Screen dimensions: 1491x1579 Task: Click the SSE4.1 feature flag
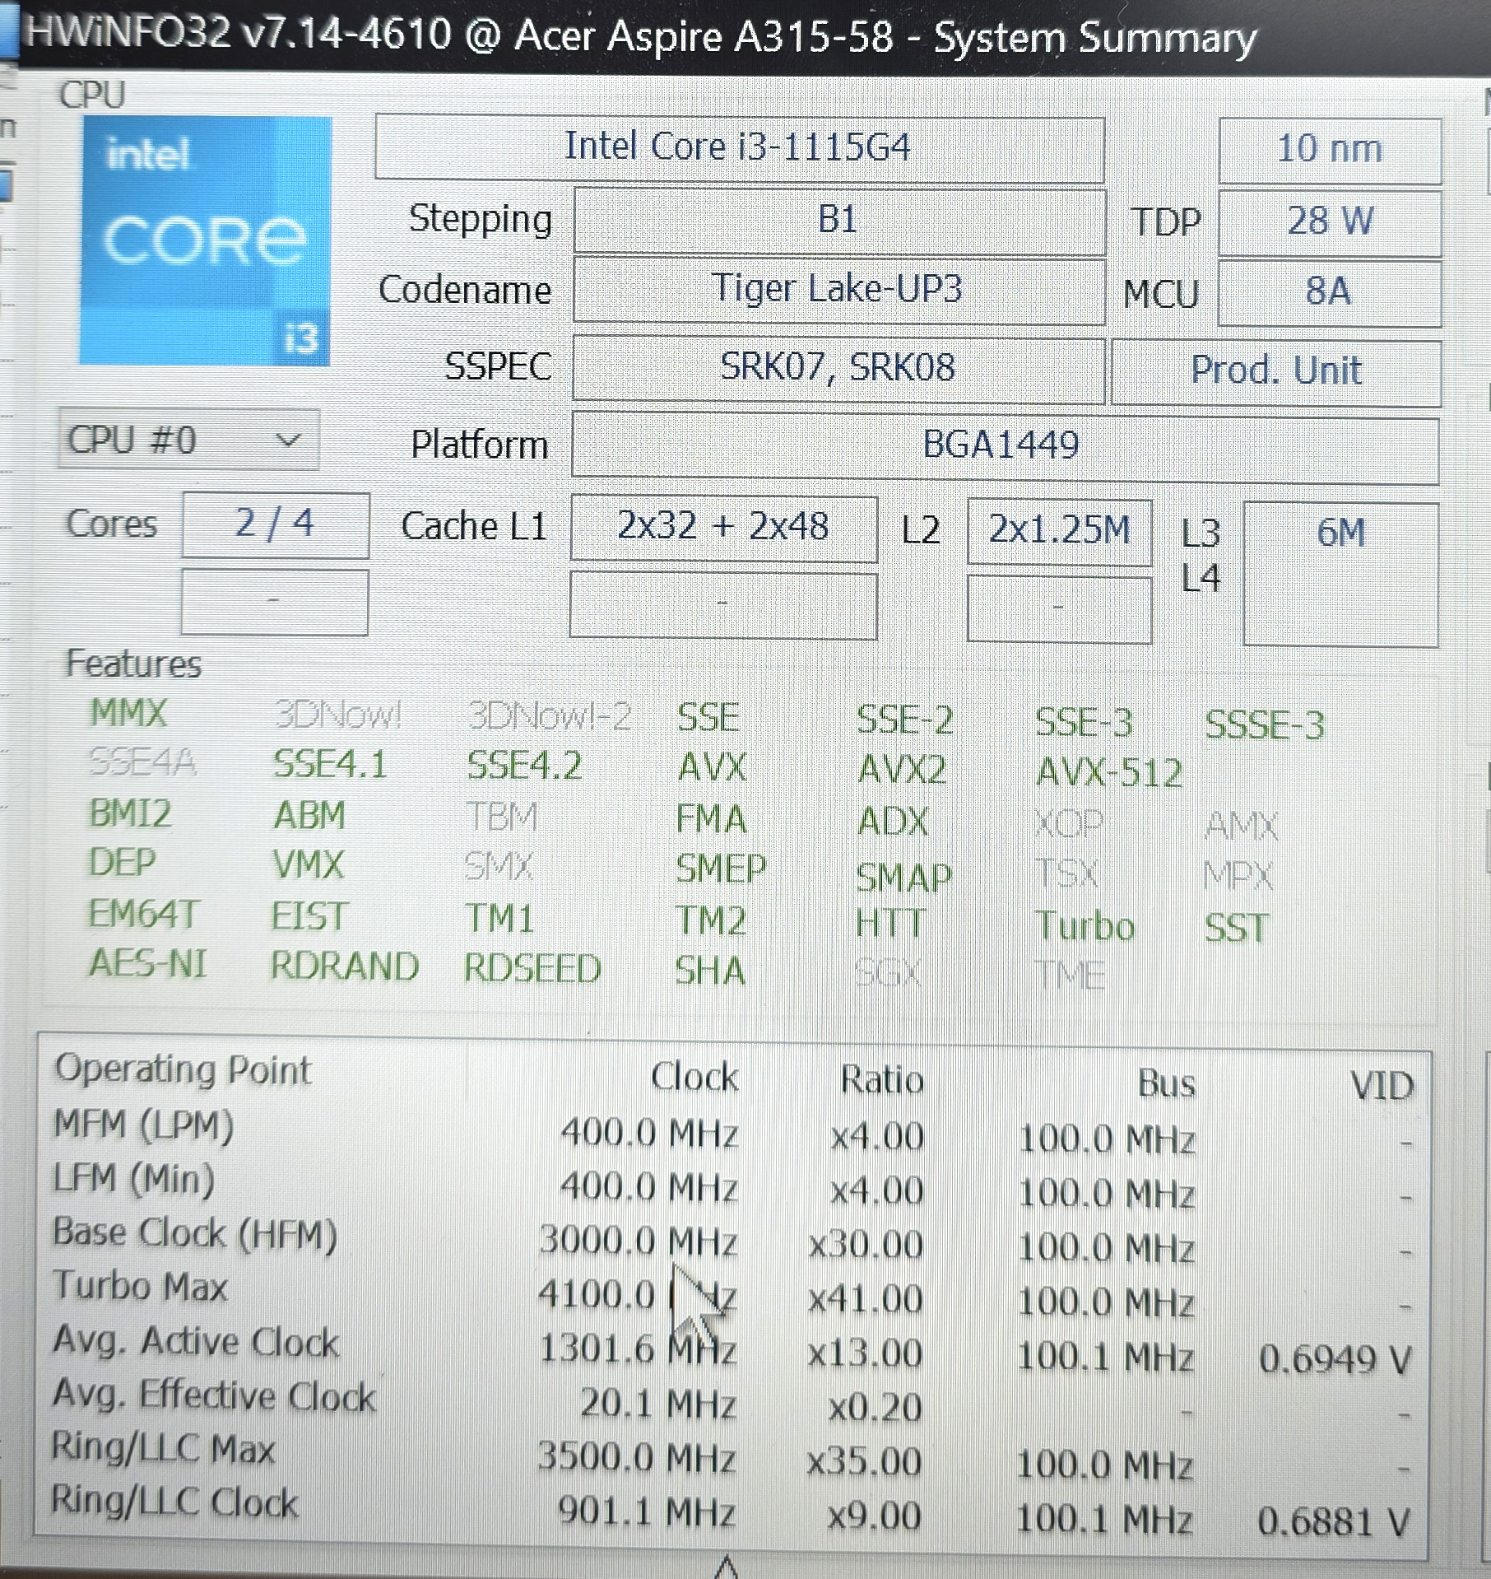tap(330, 765)
